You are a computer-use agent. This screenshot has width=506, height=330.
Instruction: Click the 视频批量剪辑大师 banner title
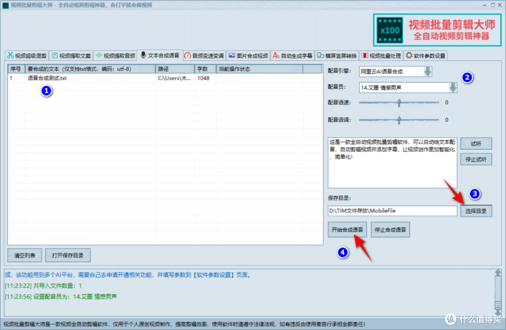pos(452,25)
